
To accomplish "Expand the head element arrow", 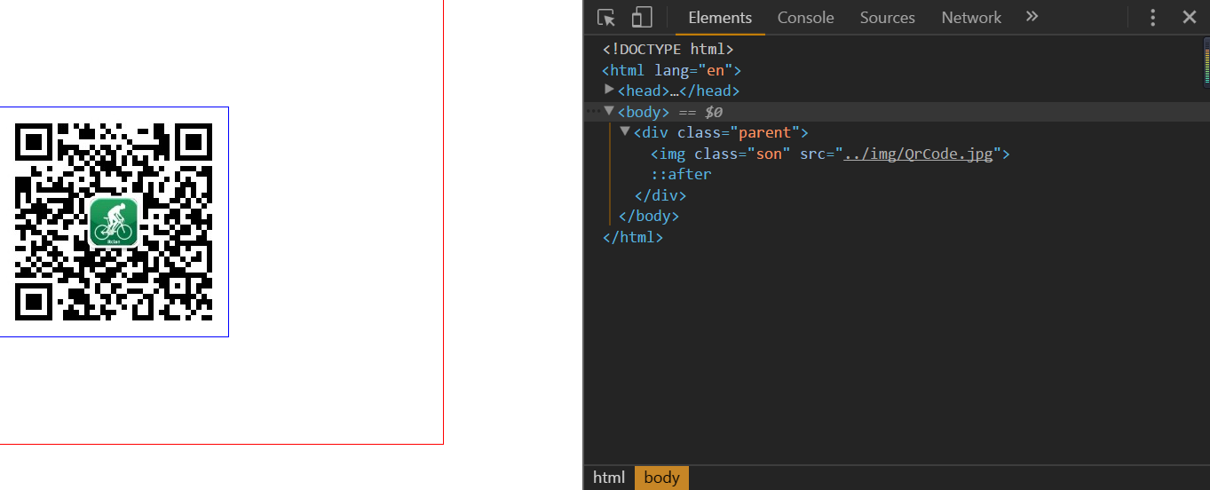I will pos(609,90).
